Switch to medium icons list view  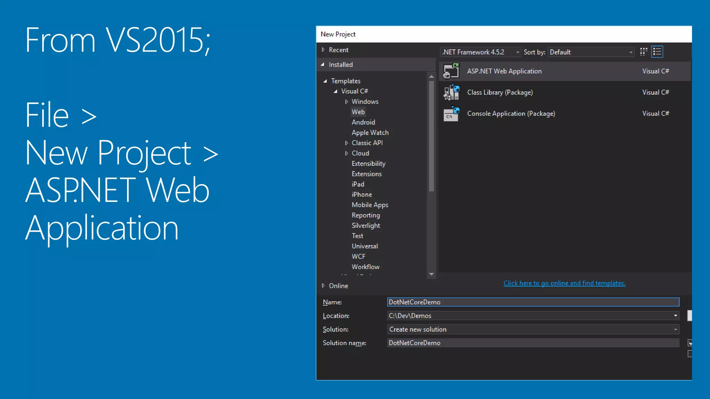click(657, 52)
